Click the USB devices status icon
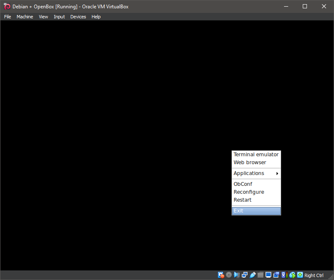This screenshot has width=334, height=280. tap(253, 275)
